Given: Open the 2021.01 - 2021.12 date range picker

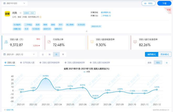Looking at the screenshot, I should point(19,54).
